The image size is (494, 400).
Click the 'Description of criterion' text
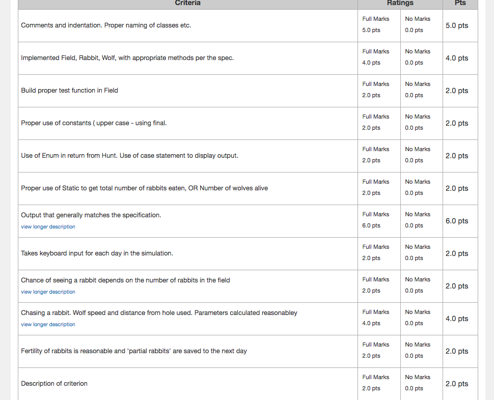(x=54, y=384)
